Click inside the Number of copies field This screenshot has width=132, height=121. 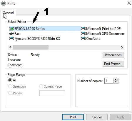coord(109,81)
